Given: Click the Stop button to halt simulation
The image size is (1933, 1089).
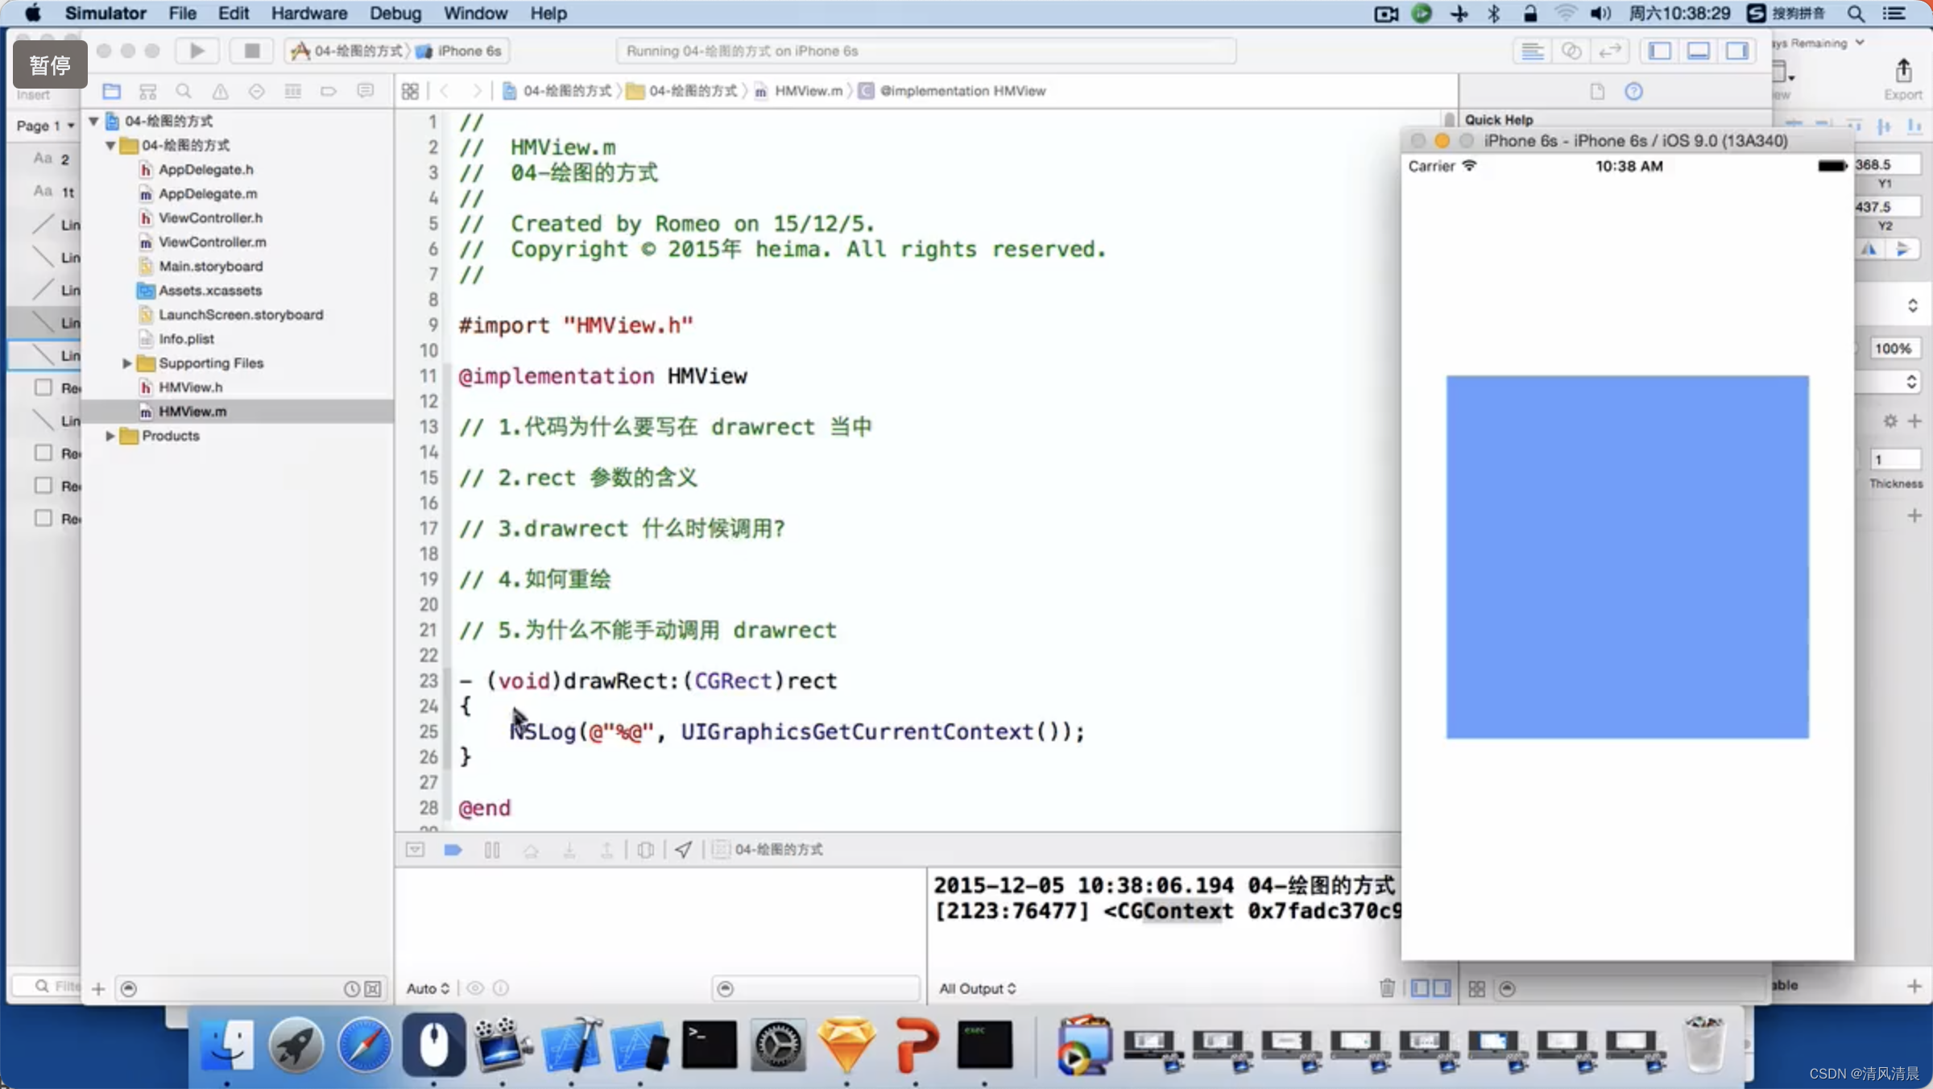Looking at the screenshot, I should point(251,51).
